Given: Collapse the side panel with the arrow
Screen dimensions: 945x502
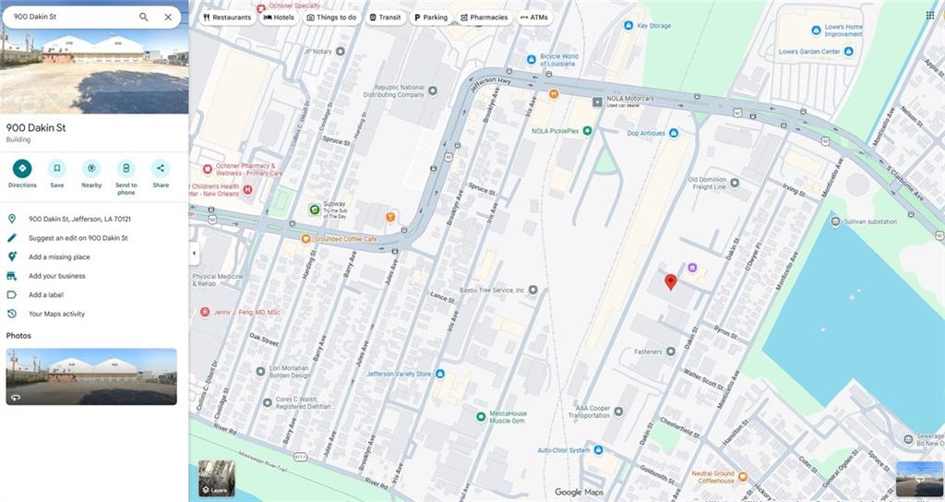Looking at the screenshot, I should tap(194, 252).
